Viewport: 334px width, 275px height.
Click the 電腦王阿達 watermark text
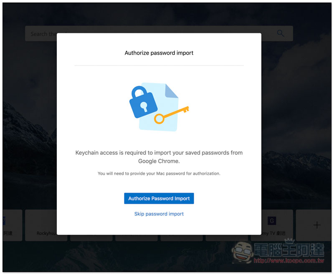(x=289, y=250)
